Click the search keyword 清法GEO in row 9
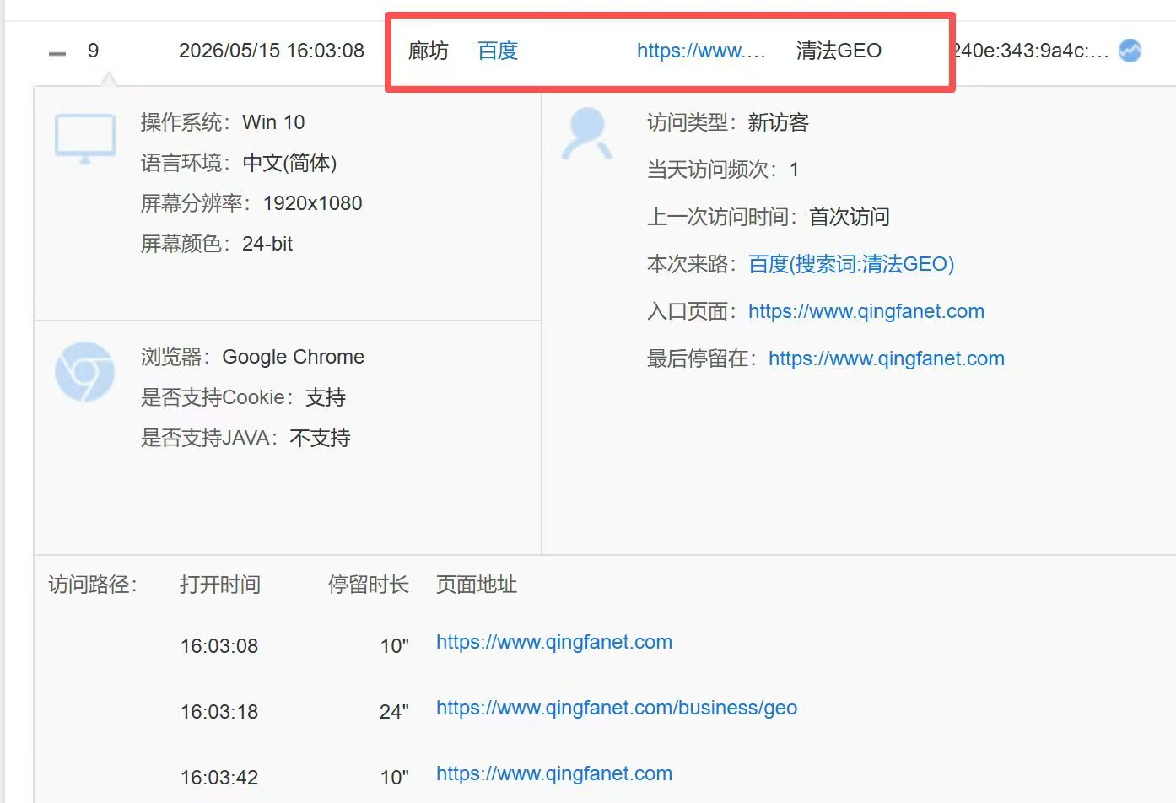Viewport: 1176px width, 803px height. (x=839, y=51)
